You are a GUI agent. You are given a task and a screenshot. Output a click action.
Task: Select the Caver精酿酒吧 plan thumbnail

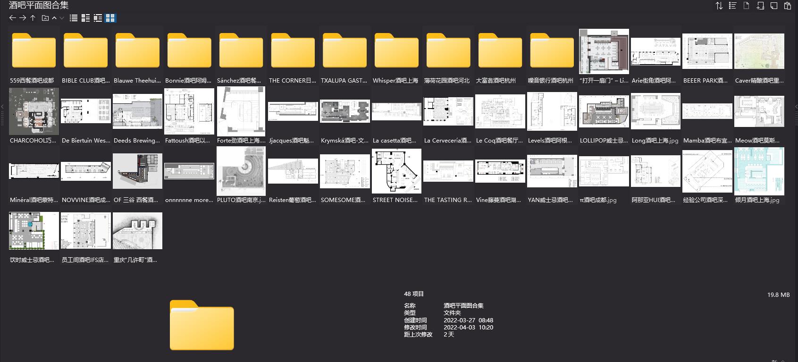point(759,51)
